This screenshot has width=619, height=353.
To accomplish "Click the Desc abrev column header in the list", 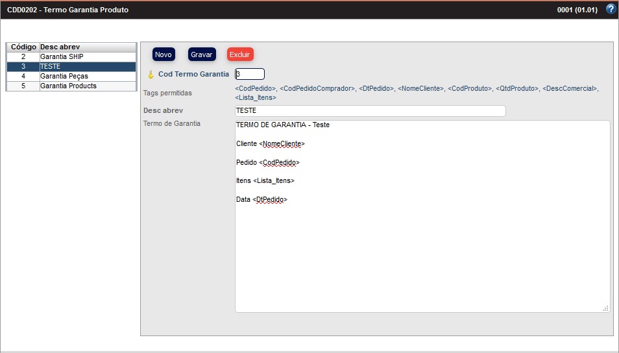I will click(x=60, y=47).
